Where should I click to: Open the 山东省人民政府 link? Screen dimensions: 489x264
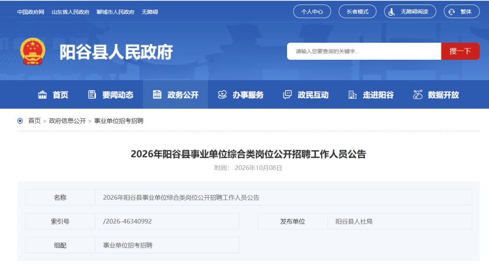point(71,12)
